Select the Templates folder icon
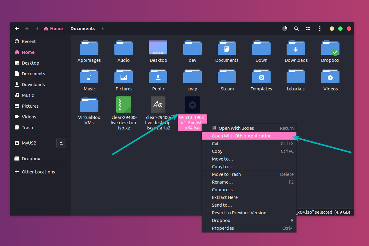The height and width of the screenshot is (246, 369). pos(261,76)
